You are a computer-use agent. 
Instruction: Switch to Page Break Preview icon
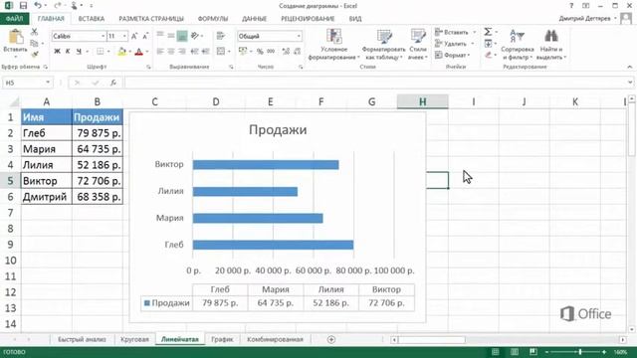[533, 352]
